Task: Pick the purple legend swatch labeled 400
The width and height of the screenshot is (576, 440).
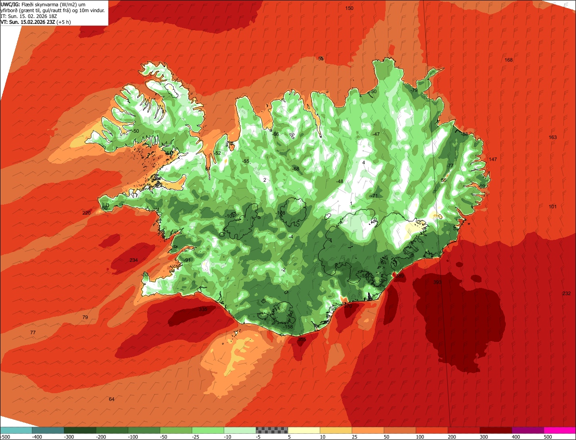Action: (x=527, y=430)
